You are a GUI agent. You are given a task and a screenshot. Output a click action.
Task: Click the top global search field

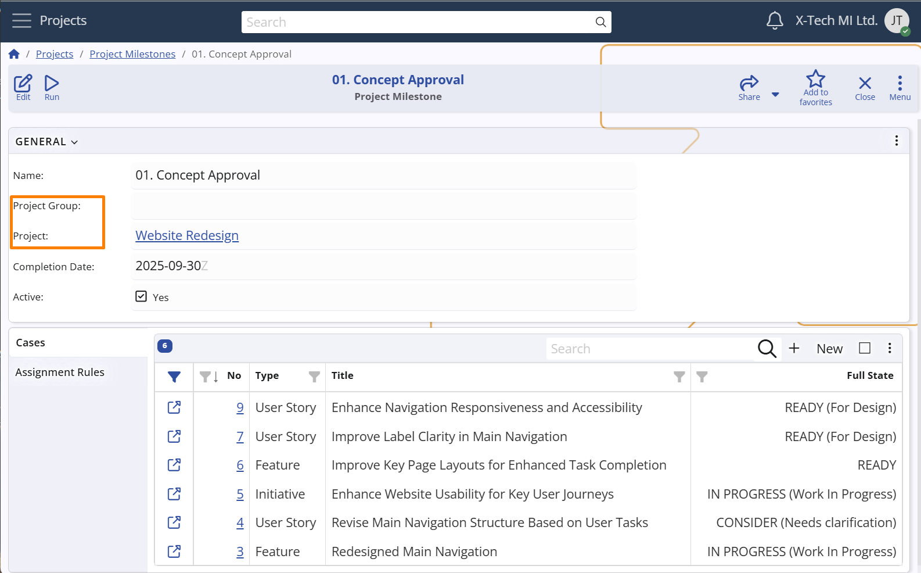[418, 22]
